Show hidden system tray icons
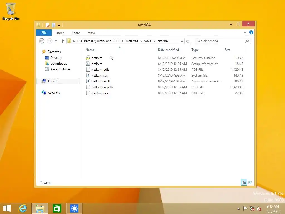Screen dimensions: 285x214 (239, 209)
